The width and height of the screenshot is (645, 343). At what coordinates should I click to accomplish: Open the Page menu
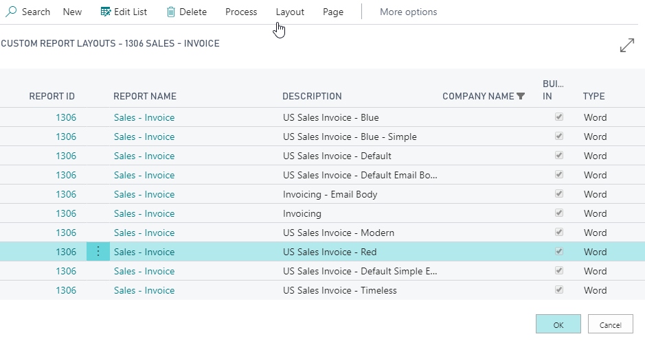click(x=333, y=12)
